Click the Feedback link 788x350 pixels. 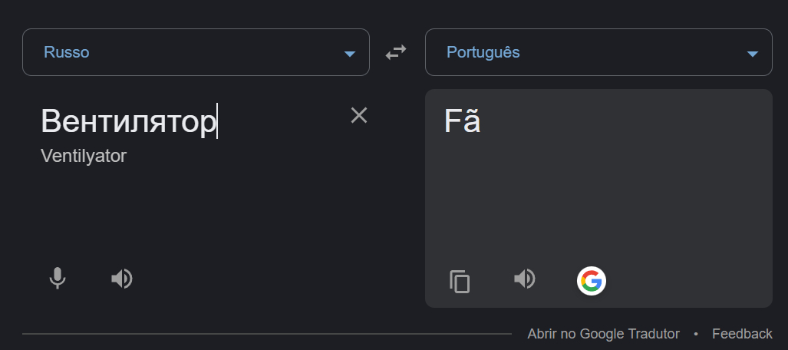tap(742, 334)
